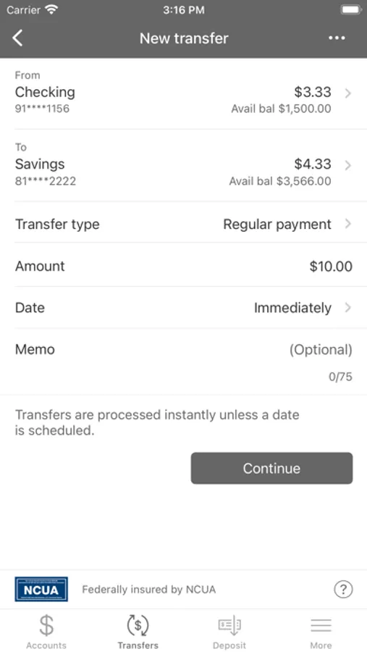The width and height of the screenshot is (367, 652).
Task: Tap the Transfers circular arrows icon
Action: pyautogui.click(x=138, y=625)
